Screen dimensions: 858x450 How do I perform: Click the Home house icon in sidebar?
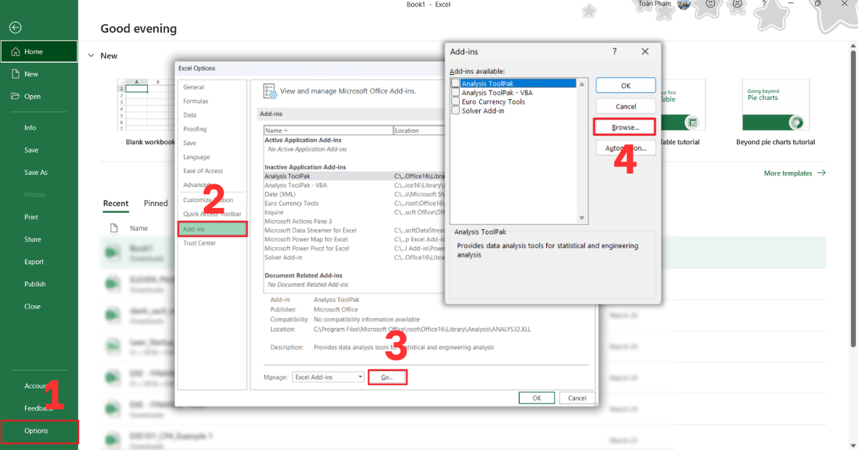pyautogui.click(x=16, y=51)
